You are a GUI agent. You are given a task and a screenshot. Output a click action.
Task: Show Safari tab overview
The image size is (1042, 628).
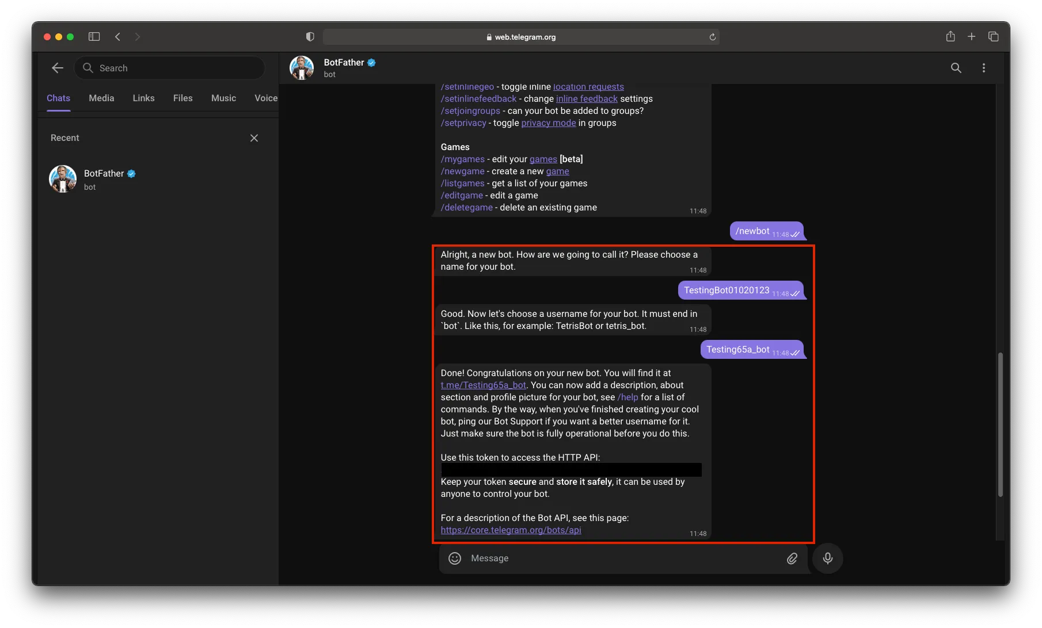coord(994,37)
